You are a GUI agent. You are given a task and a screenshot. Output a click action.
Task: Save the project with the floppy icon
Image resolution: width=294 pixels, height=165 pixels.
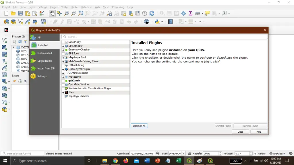[x=20, y=13]
